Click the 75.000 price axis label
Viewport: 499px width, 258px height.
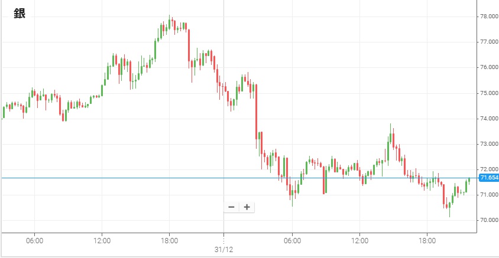(x=488, y=93)
